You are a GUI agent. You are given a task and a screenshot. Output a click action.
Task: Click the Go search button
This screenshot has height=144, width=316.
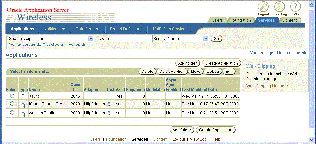pos(216,39)
